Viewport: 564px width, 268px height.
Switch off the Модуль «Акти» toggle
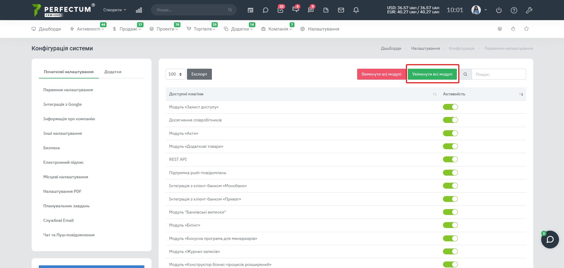(x=450, y=133)
